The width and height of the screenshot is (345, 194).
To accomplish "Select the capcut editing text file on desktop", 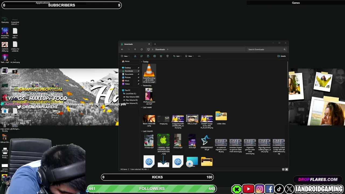I will (x=15, y=33).
